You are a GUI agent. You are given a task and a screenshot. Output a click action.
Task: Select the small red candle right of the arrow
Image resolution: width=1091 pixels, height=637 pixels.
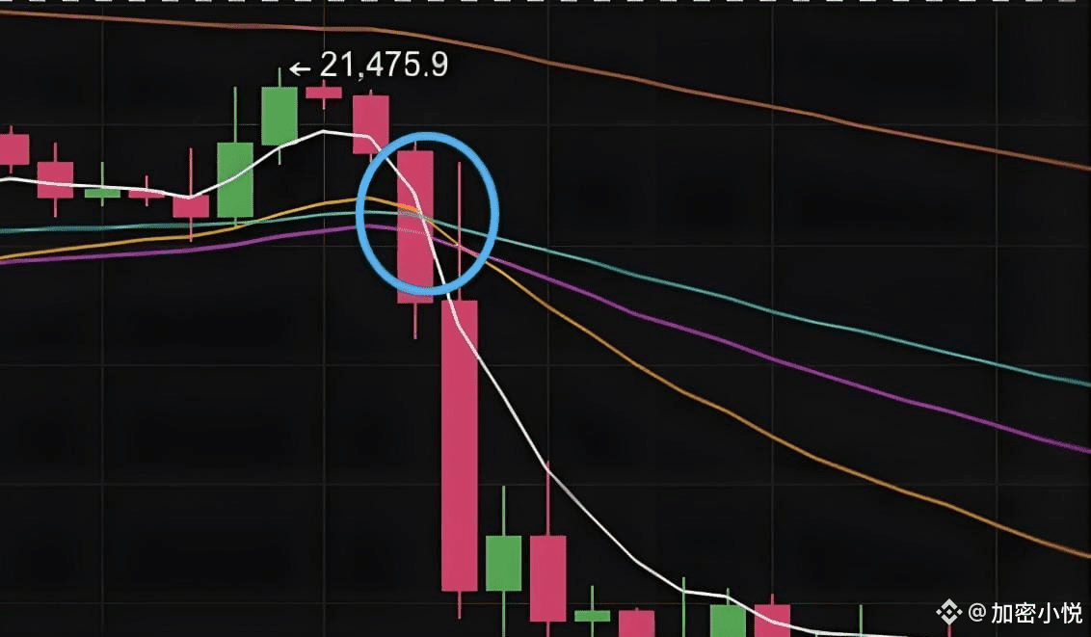324,93
